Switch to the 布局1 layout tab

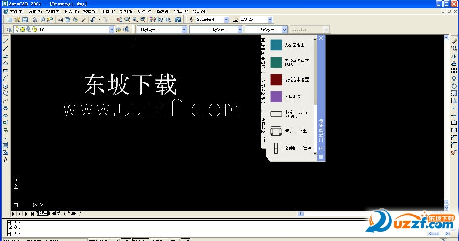click(57, 213)
